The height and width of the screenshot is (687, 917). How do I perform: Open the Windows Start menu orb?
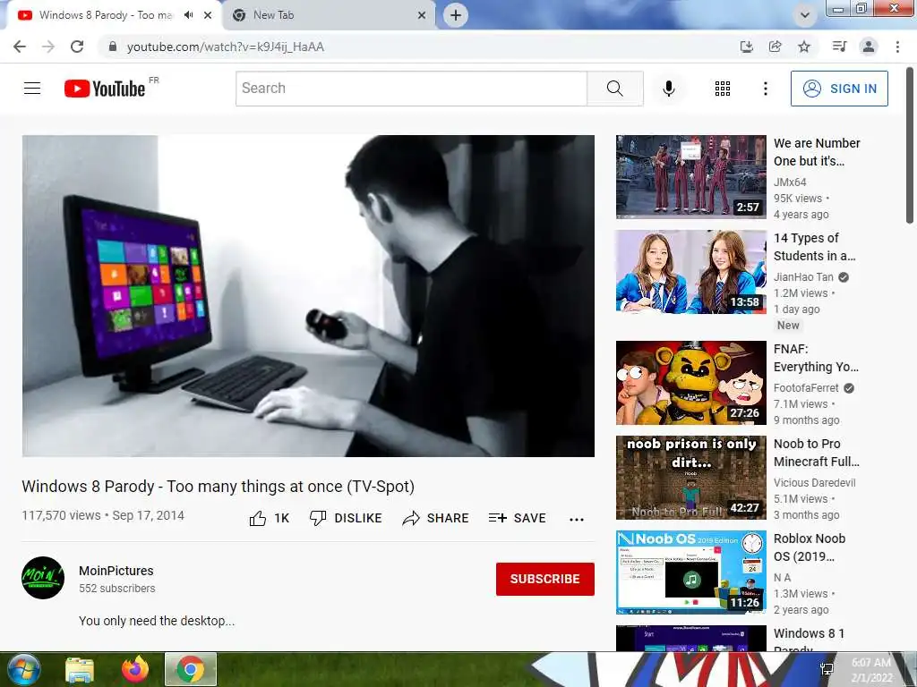(x=23, y=669)
